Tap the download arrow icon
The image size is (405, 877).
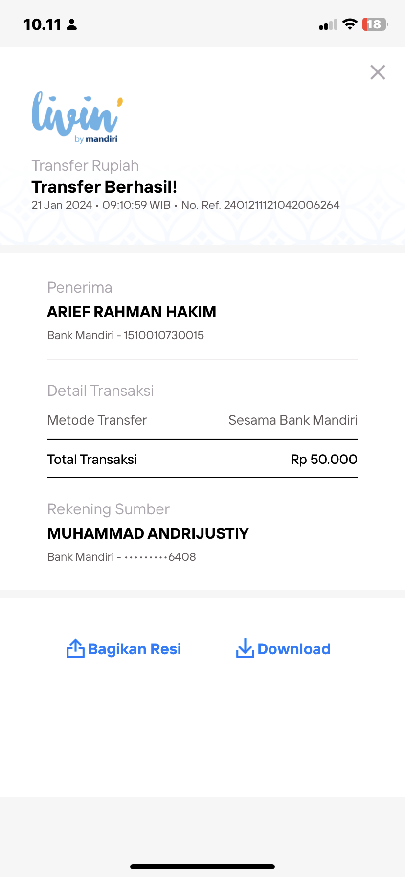pyautogui.click(x=245, y=648)
